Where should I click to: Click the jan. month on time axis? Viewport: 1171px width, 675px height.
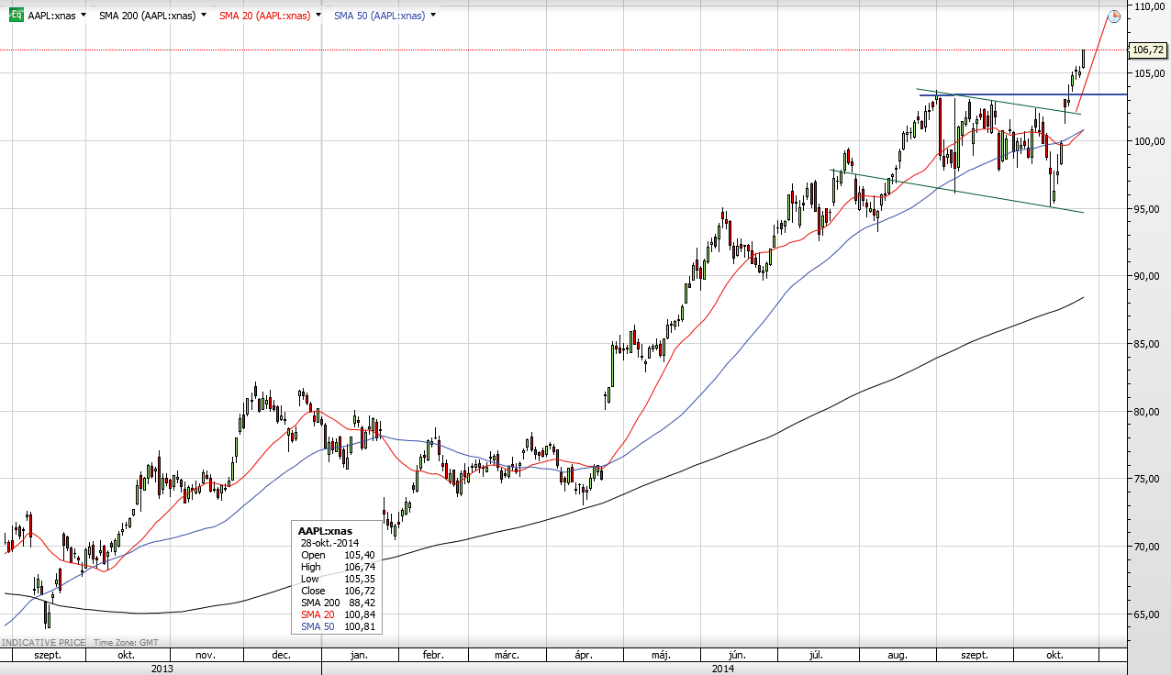pyautogui.click(x=359, y=656)
